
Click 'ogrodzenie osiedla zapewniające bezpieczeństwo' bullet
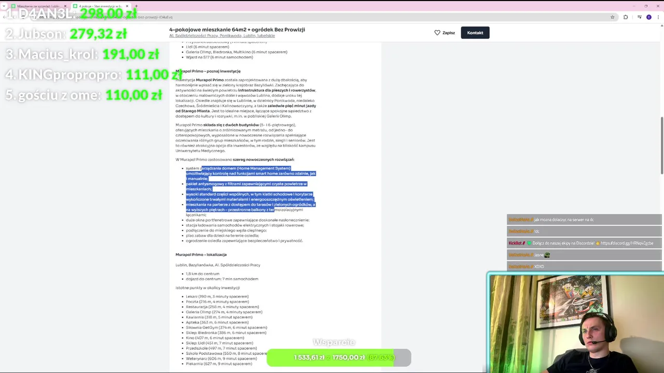244,241
